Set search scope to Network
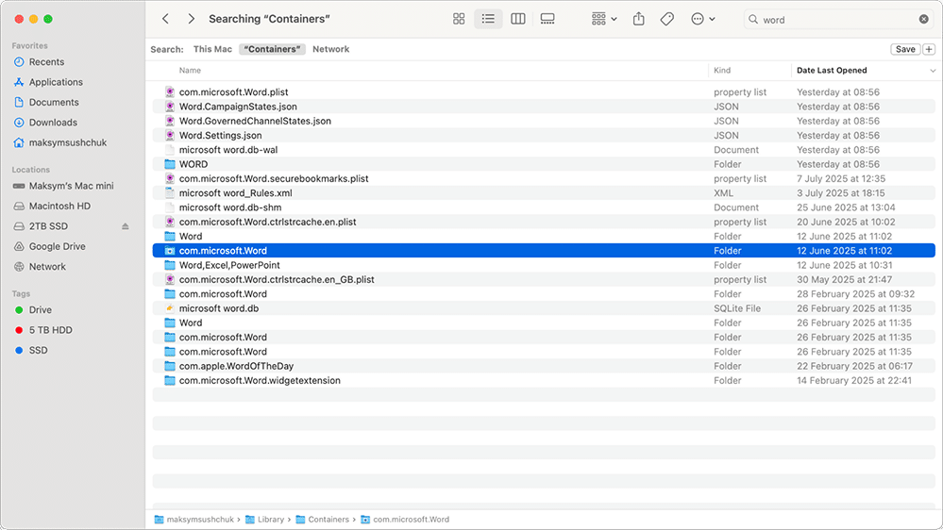This screenshot has height=530, width=943. 330,49
